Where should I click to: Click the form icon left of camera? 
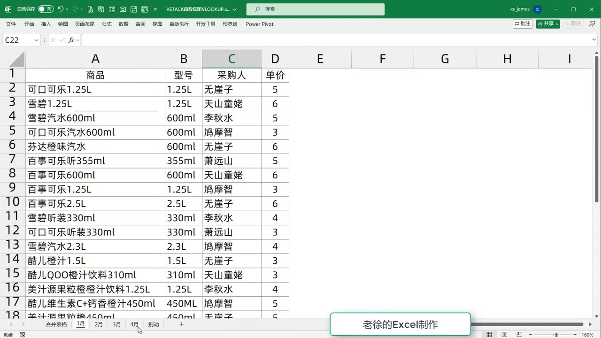point(112,9)
